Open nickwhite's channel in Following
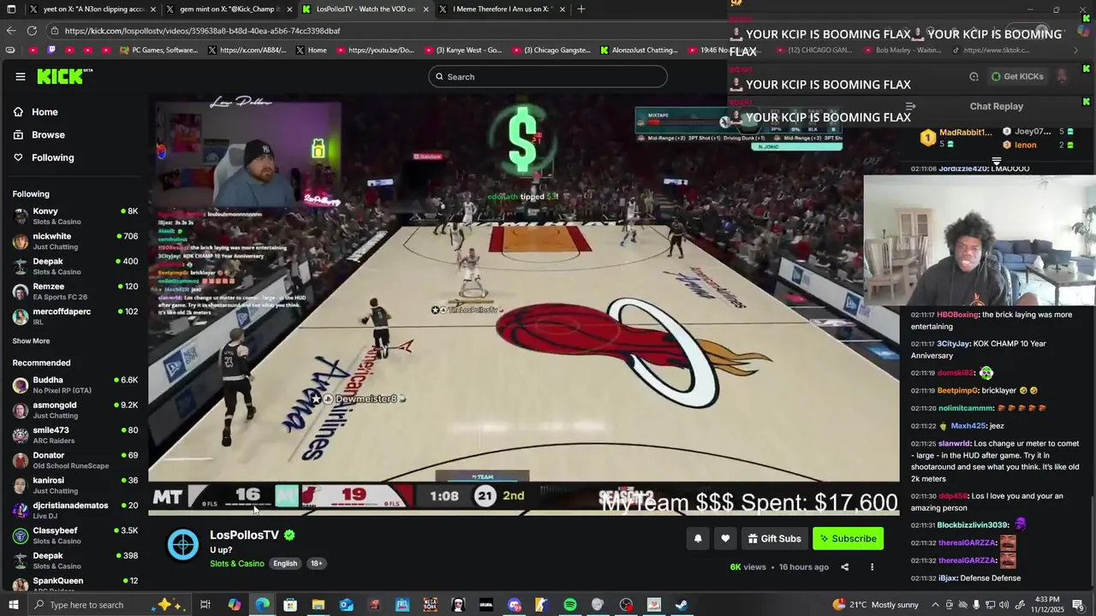The width and height of the screenshot is (1096, 616). [75, 241]
